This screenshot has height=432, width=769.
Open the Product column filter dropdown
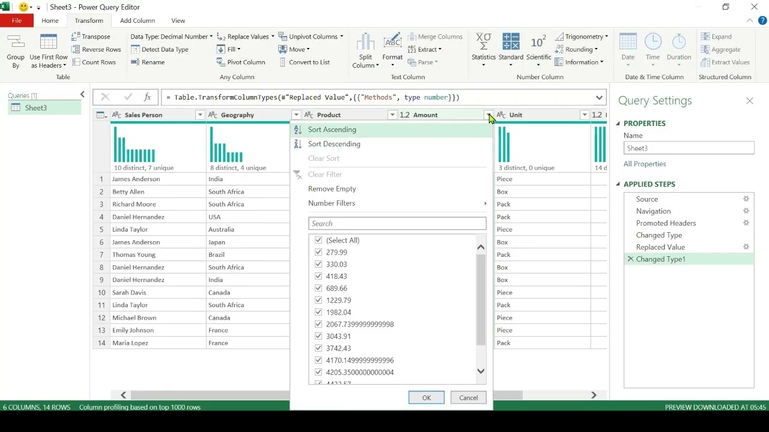point(392,115)
